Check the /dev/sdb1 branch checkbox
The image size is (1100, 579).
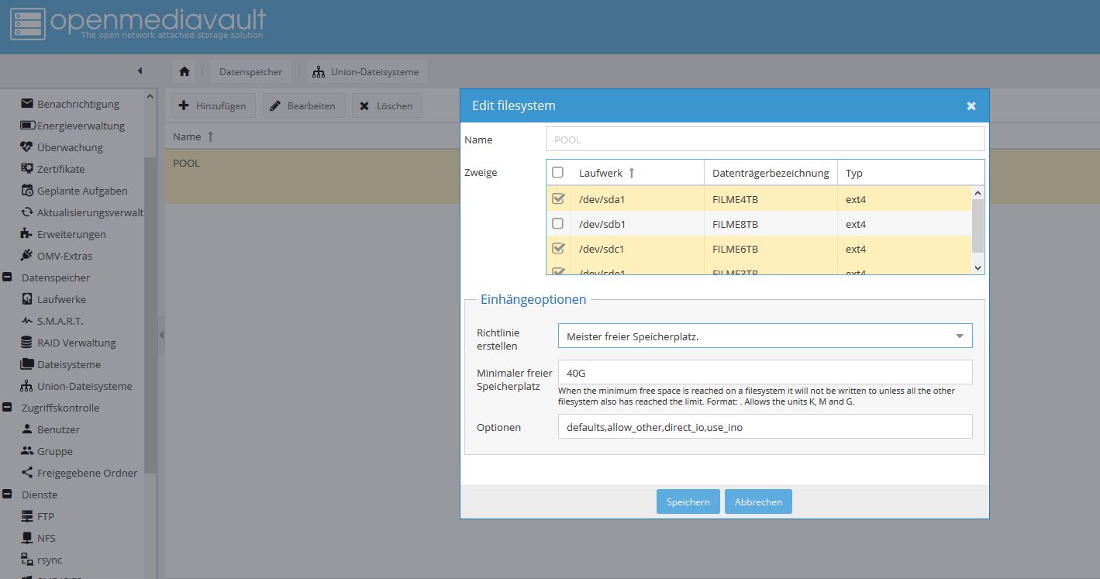point(557,223)
